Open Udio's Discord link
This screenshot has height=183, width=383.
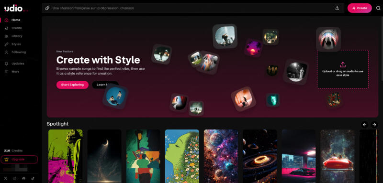click(23, 178)
